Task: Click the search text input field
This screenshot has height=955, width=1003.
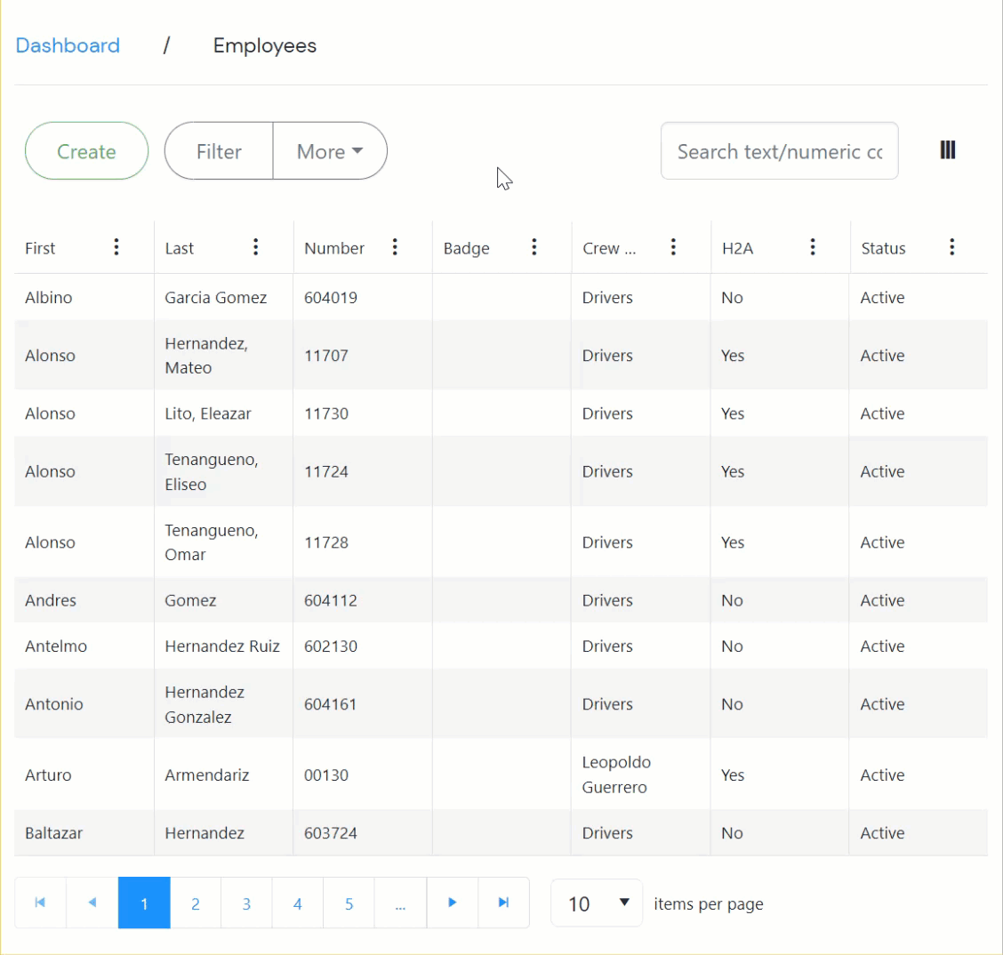Action: pyautogui.click(x=779, y=151)
